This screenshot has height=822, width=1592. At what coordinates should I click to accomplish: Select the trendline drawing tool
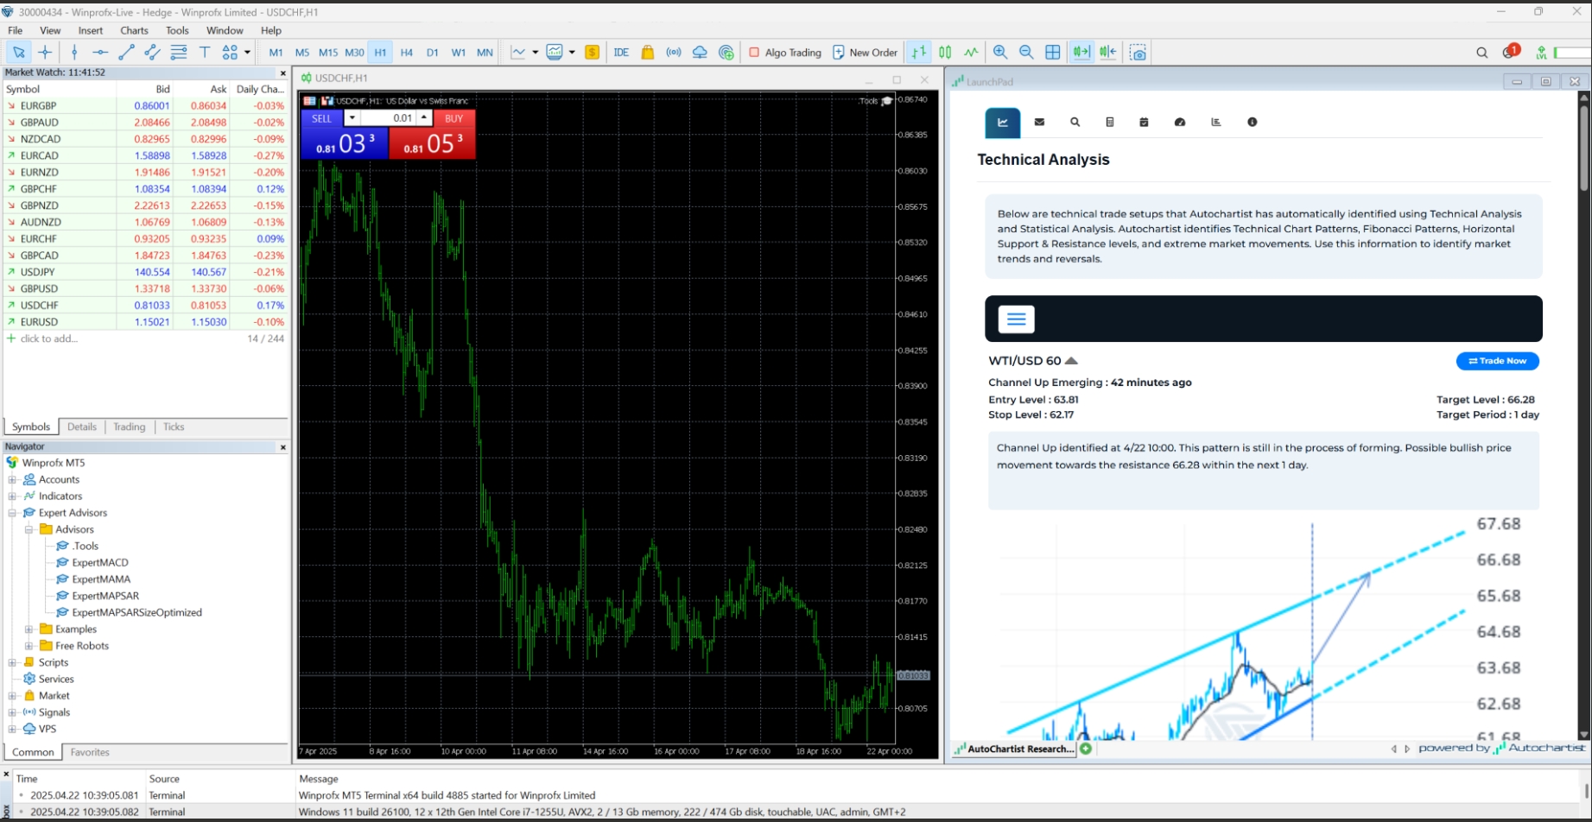[126, 53]
